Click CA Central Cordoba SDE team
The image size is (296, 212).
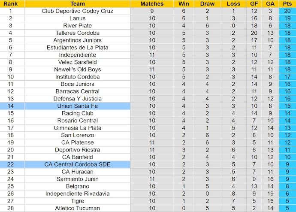(x=77, y=164)
